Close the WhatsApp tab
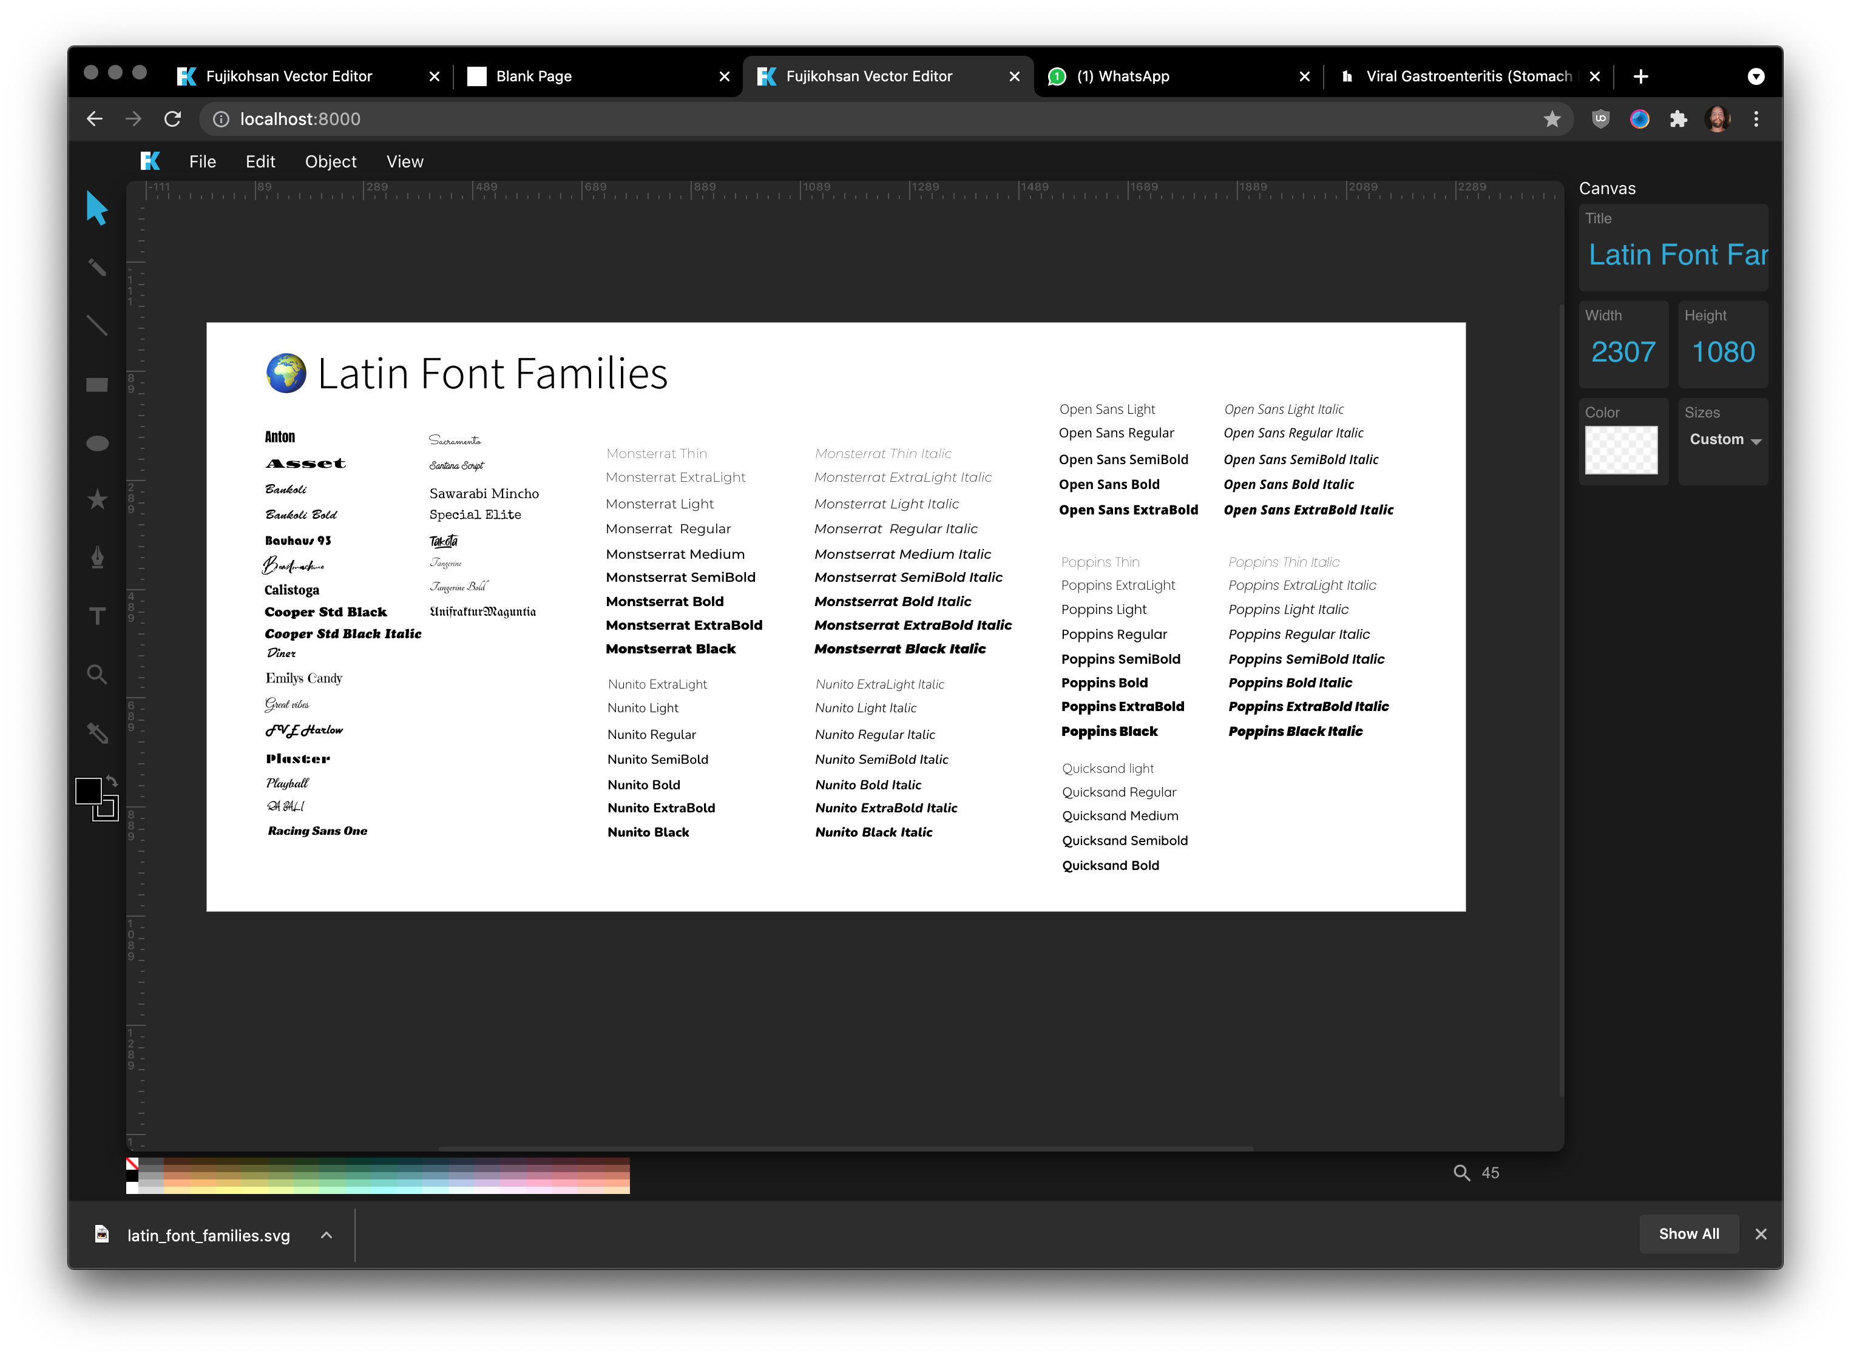Viewport: 1851px width, 1359px height. tap(1304, 76)
